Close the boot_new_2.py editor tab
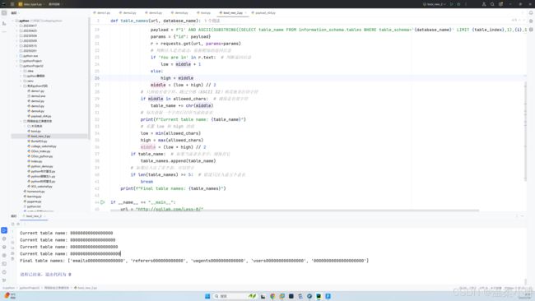This screenshot has width=535, height=301. (245, 13)
